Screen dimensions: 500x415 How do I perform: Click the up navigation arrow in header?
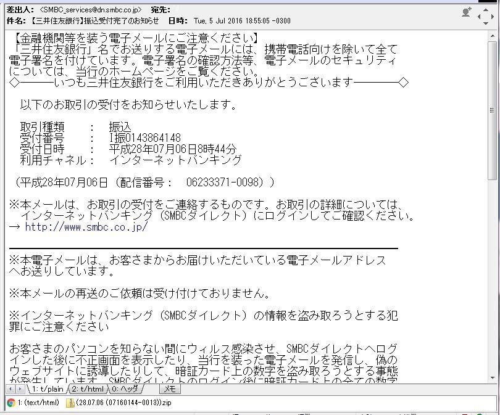click(x=486, y=10)
